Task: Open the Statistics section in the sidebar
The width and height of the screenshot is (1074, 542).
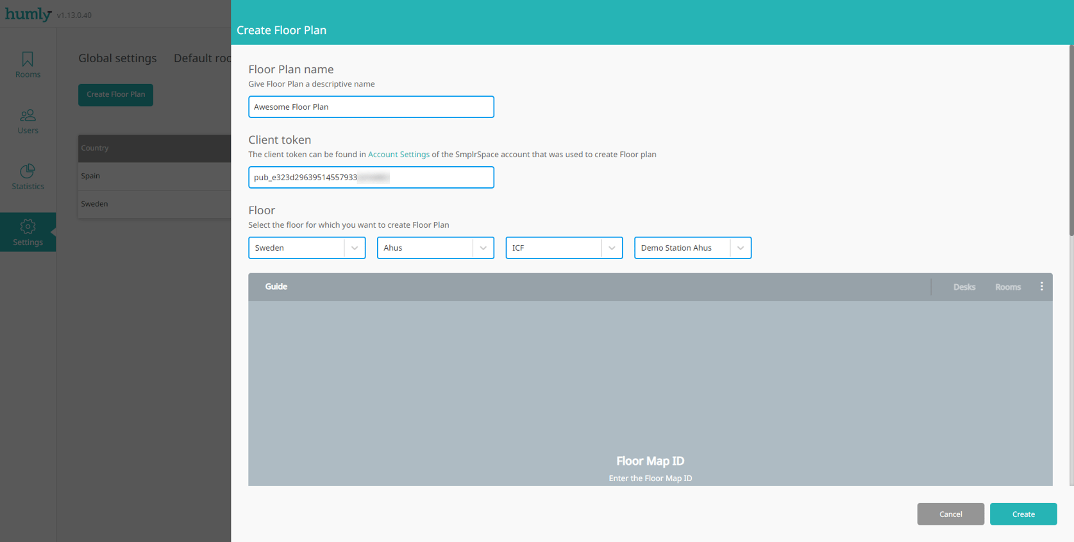Action: tap(28, 177)
